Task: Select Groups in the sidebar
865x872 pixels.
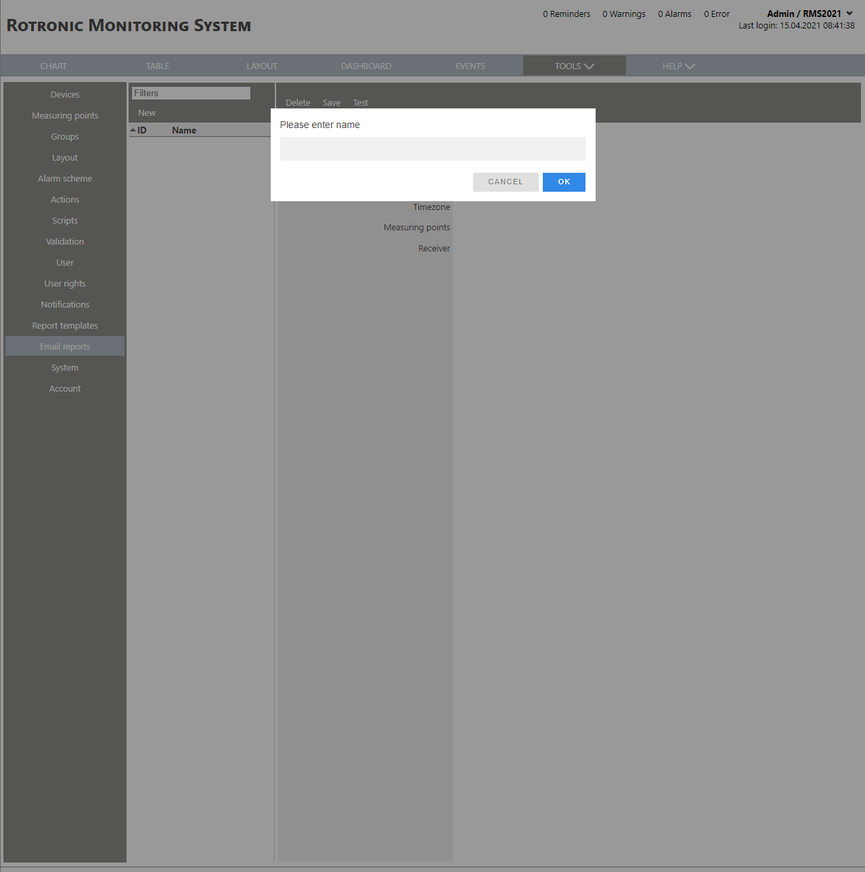Action: point(65,136)
